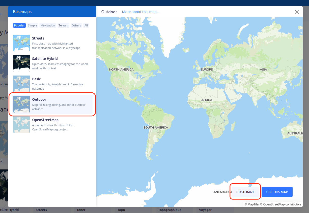Click the Satellite Hybrid title in list

coord(45,59)
